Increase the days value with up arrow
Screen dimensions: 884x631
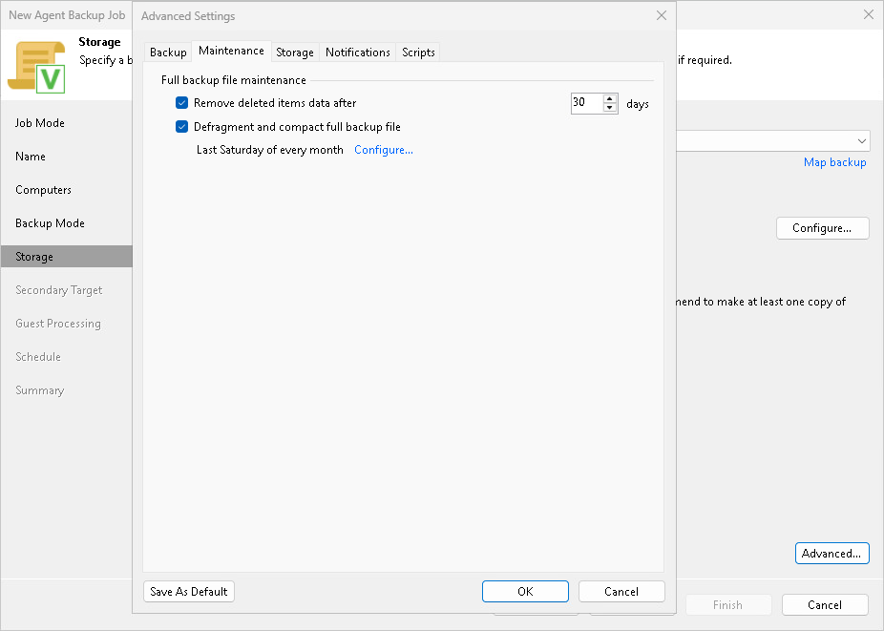click(609, 98)
